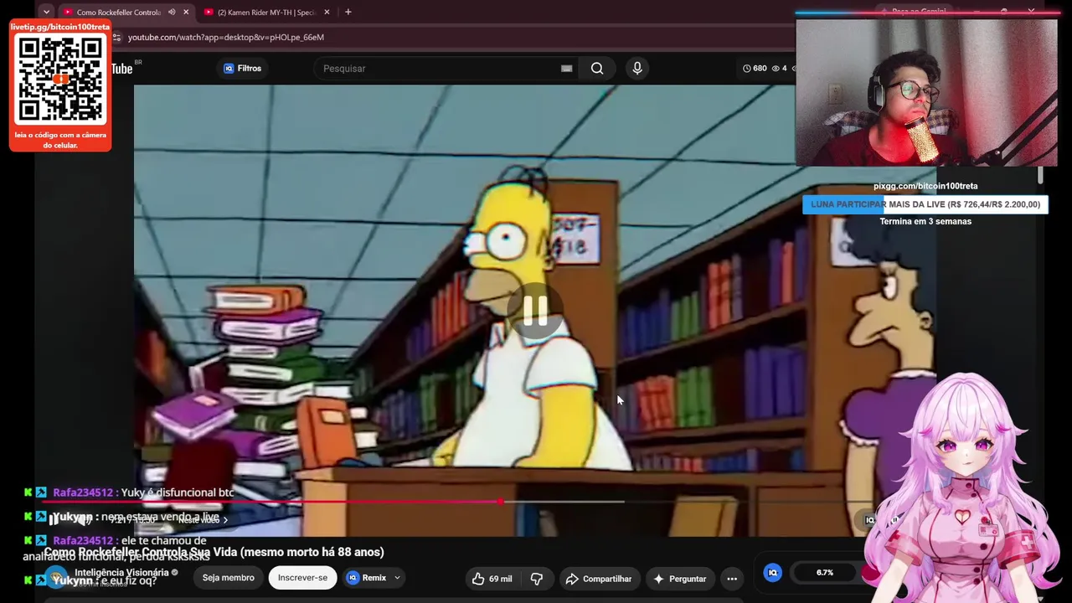Viewport: 1072px width, 603px height.
Task: Open the Remix dropdown
Action: pyautogui.click(x=374, y=578)
